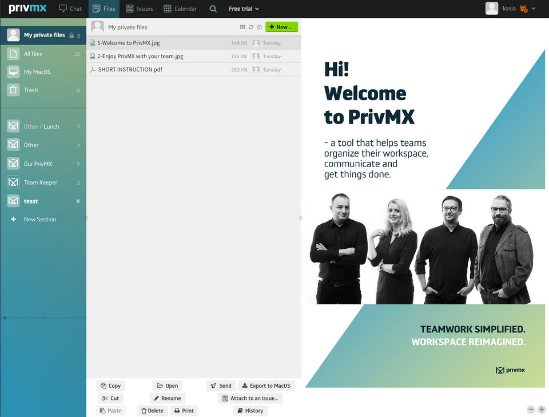Click the Trash bin icon
549x417 pixels.
[x=13, y=90]
